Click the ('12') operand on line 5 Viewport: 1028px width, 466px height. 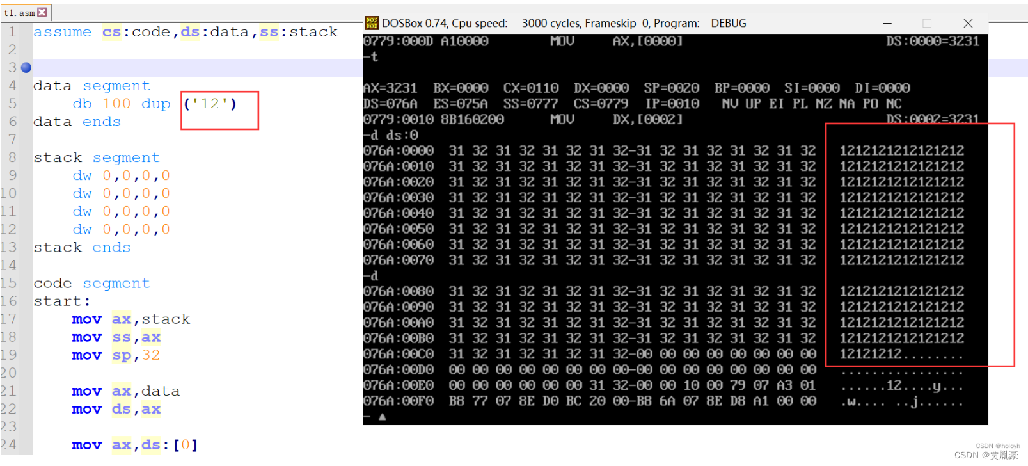pos(210,104)
